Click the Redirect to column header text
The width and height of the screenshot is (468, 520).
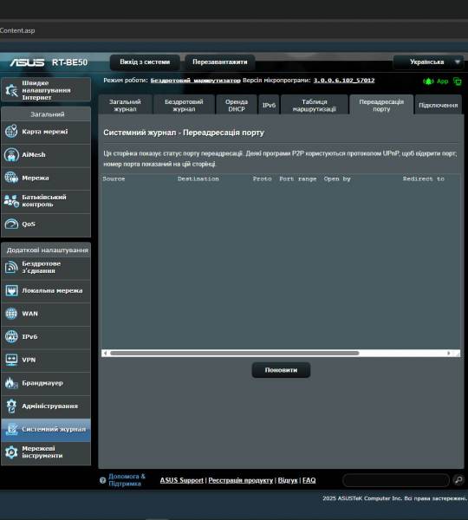tap(423, 179)
